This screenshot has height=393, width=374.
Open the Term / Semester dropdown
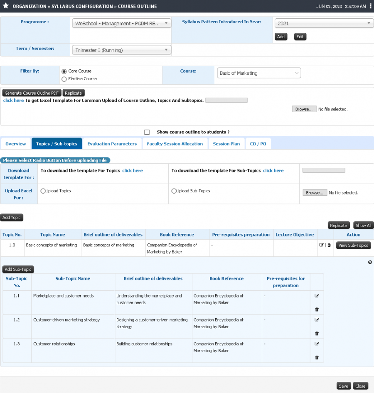(x=122, y=50)
